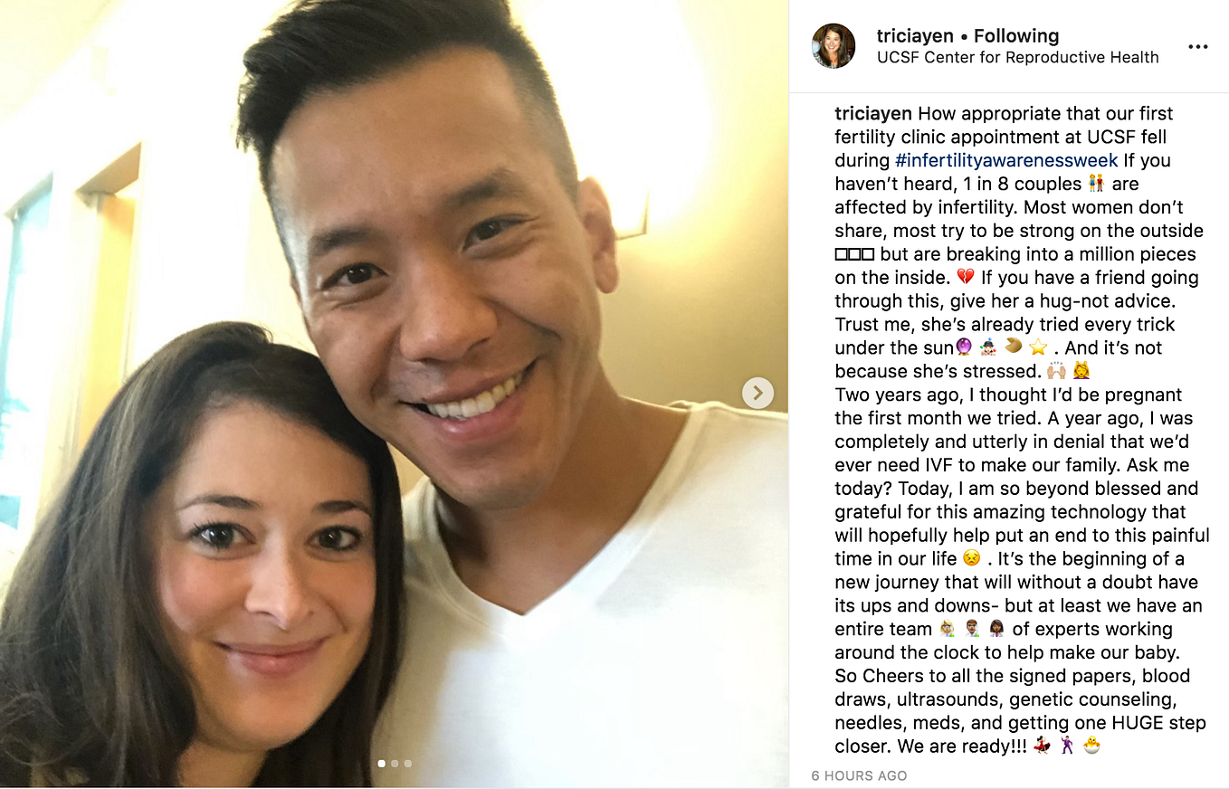
Task: Select the second carousel dot indicator
Action: (395, 764)
